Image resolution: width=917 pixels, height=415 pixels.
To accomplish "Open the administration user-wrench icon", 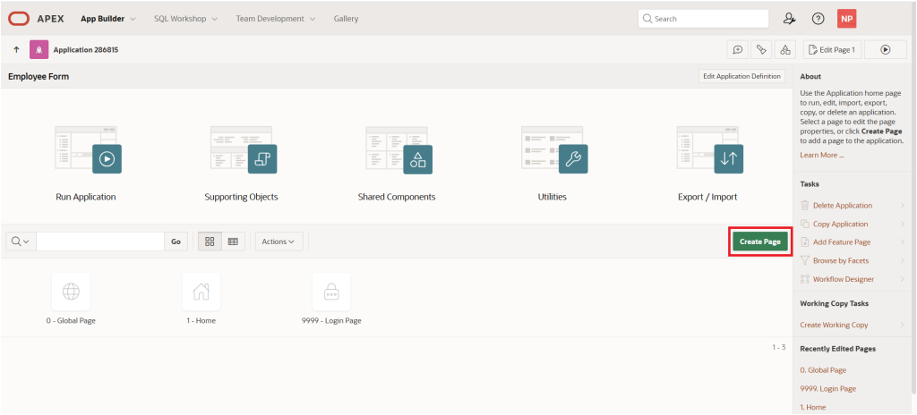I will (x=790, y=19).
